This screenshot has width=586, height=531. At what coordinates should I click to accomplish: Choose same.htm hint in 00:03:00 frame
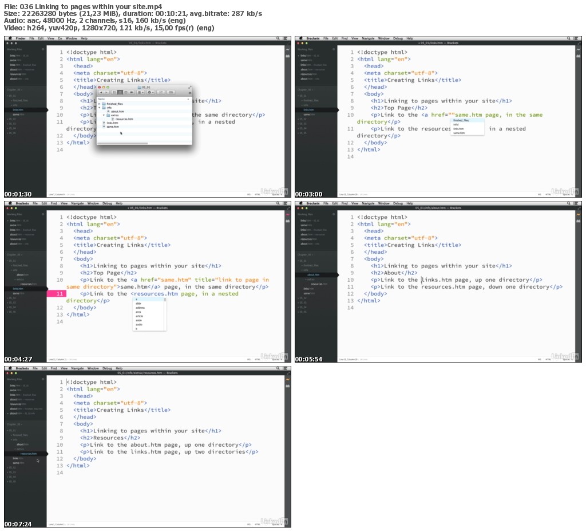coord(467,133)
